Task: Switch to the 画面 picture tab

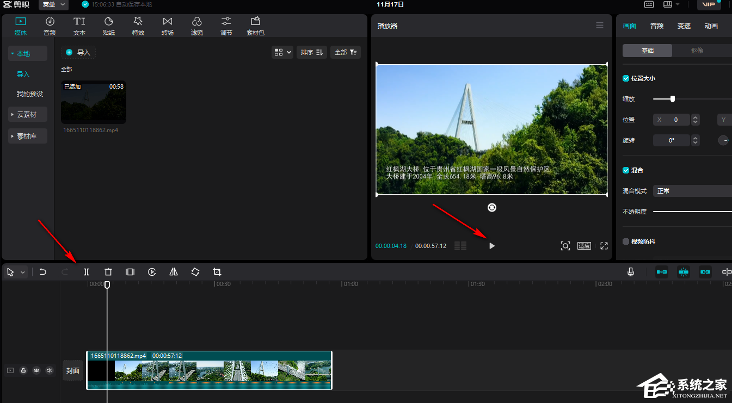Action: 630,26
